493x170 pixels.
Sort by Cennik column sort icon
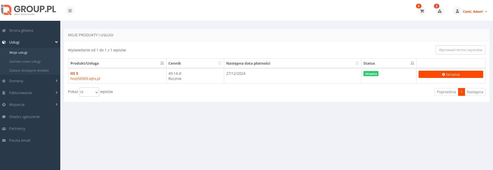(x=220, y=63)
